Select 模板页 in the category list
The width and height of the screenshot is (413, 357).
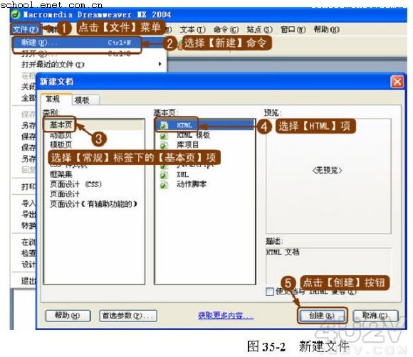(x=61, y=144)
